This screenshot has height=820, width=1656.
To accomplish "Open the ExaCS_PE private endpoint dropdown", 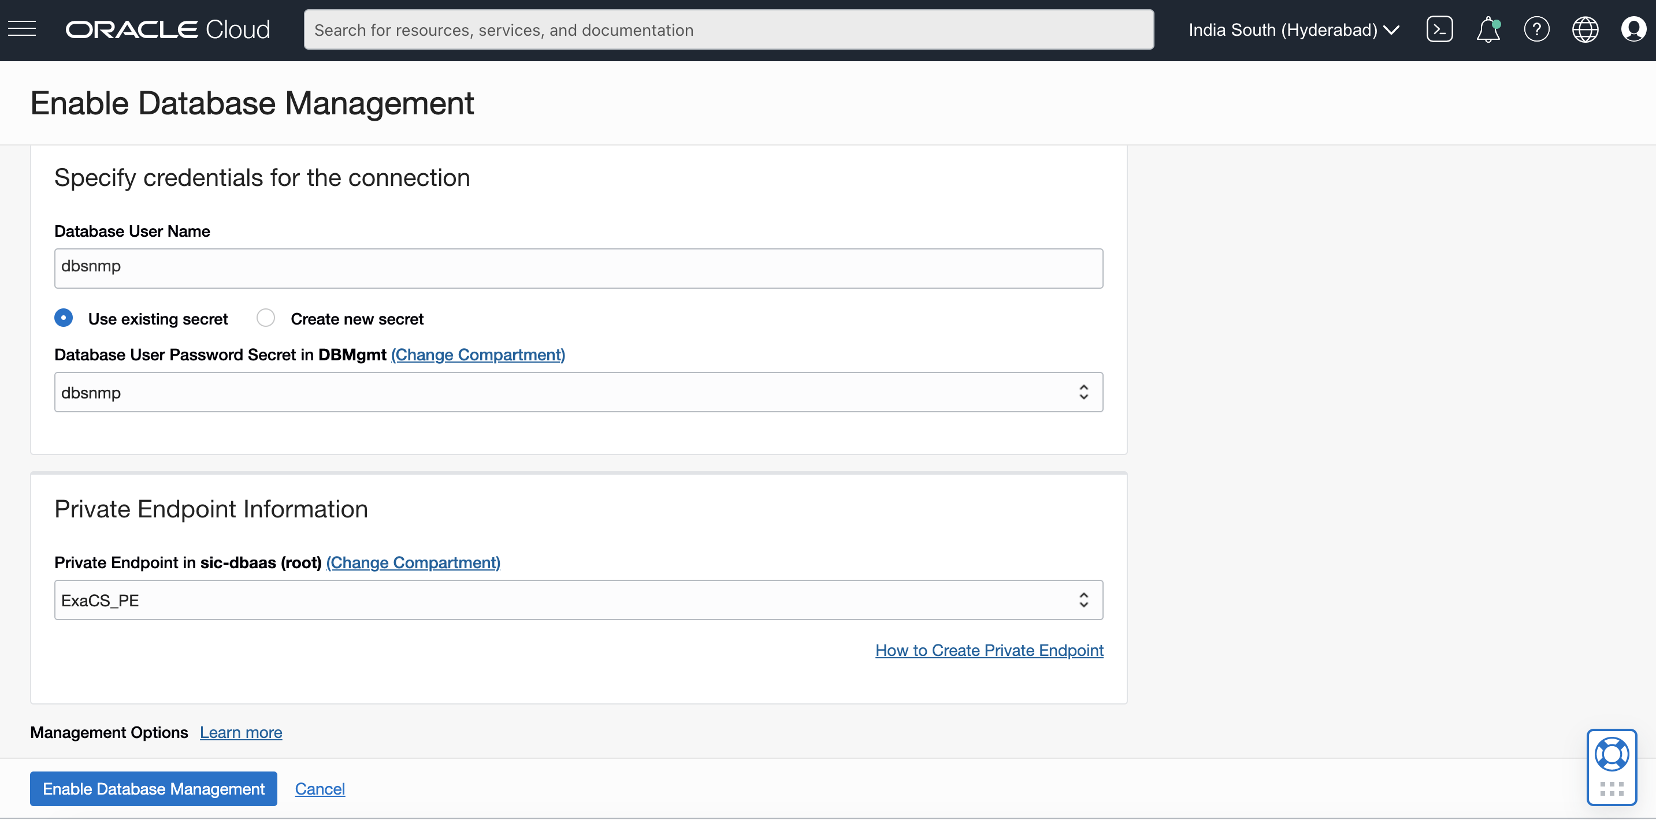I will (578, 600).
